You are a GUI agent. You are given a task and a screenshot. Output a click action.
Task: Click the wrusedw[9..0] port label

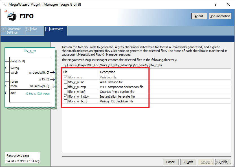(x=39, y=72)
